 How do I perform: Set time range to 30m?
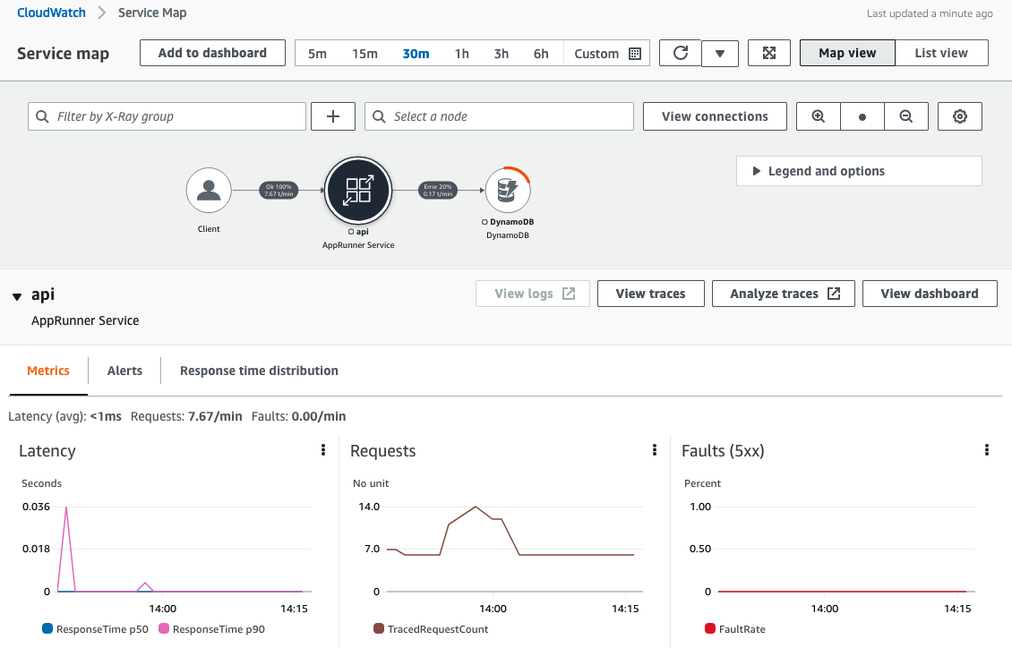point(416,54)
